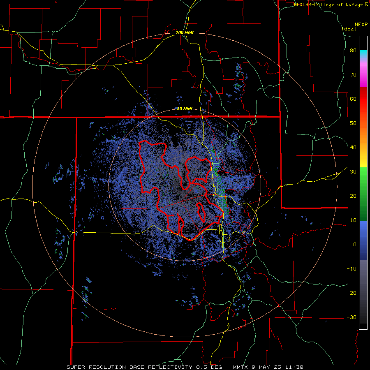Click the 0 value on the dBZ scale
The height and width of the screenshot is (370, 370).
point(355,245)
